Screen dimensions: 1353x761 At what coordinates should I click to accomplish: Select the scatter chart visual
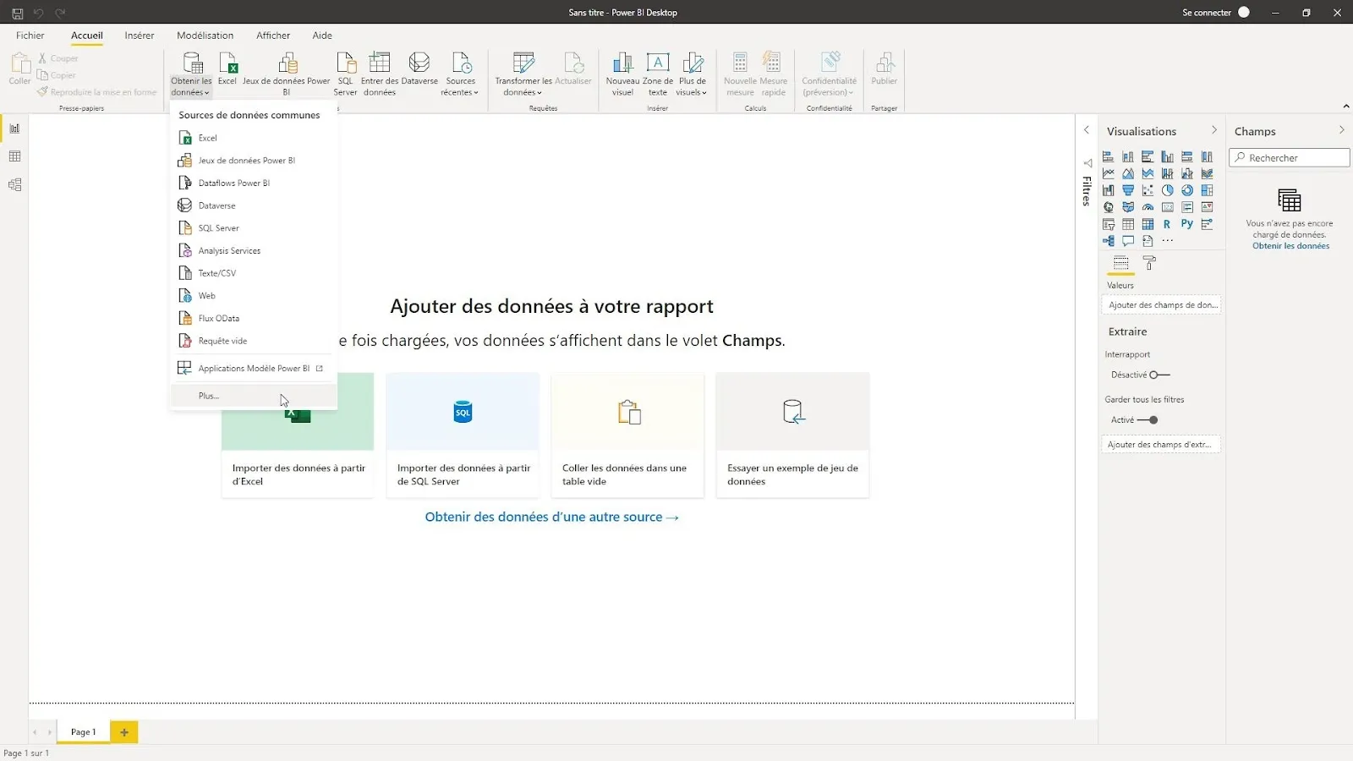1148,190
